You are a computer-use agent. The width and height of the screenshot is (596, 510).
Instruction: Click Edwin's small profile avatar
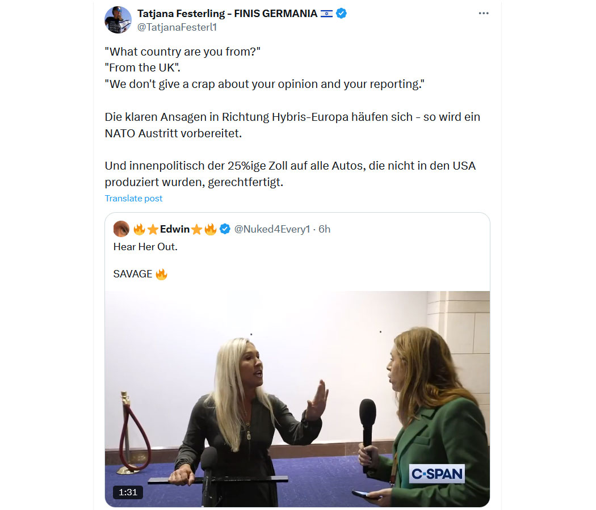[x=121, y=229]
